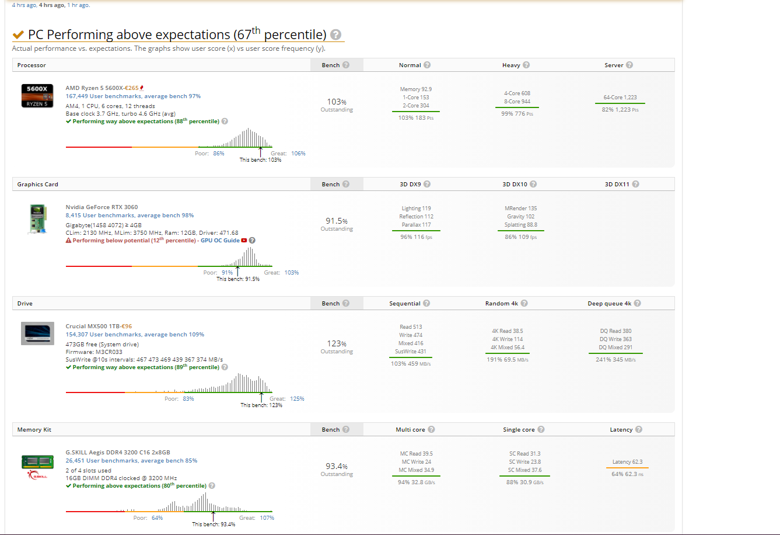Click the G.SKILL memory kit thumbnail

coord(38,461)
